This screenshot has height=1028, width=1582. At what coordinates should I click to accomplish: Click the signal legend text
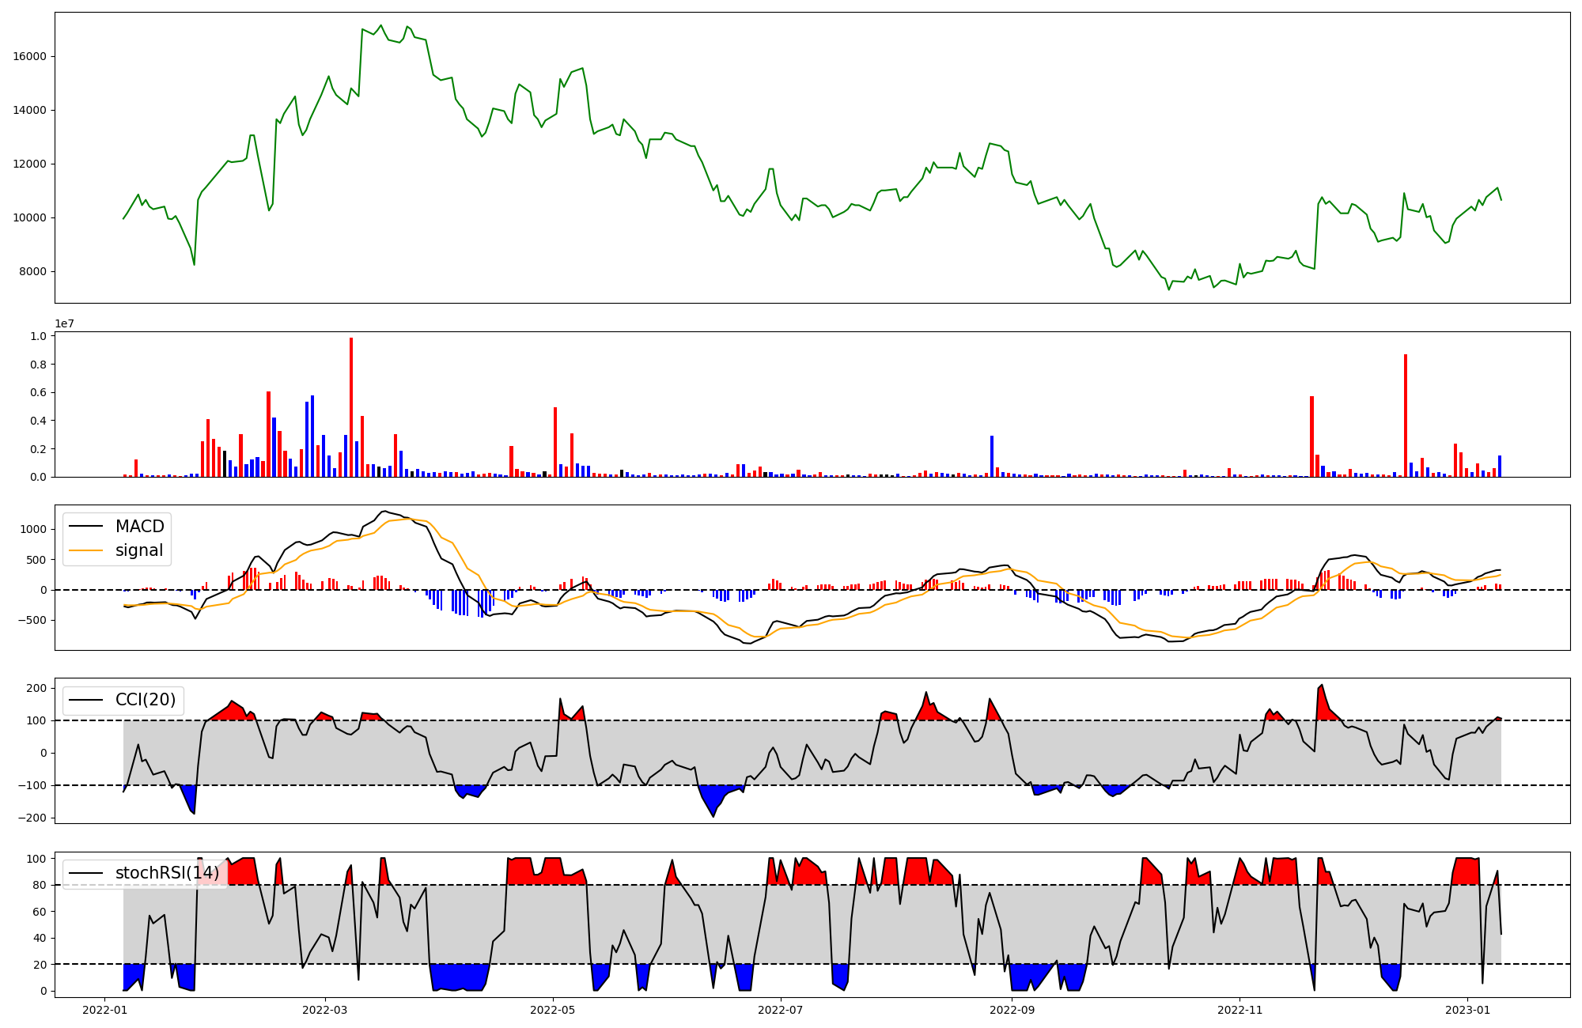tap(139, 550)
